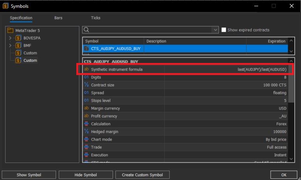Click the Instant execution value
Image resolution: width=301 pixels, height=180 pixels.
[280, 155]
